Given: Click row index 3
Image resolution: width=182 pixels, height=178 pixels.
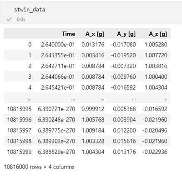Looking at the screenshot, I should (30, 77).
